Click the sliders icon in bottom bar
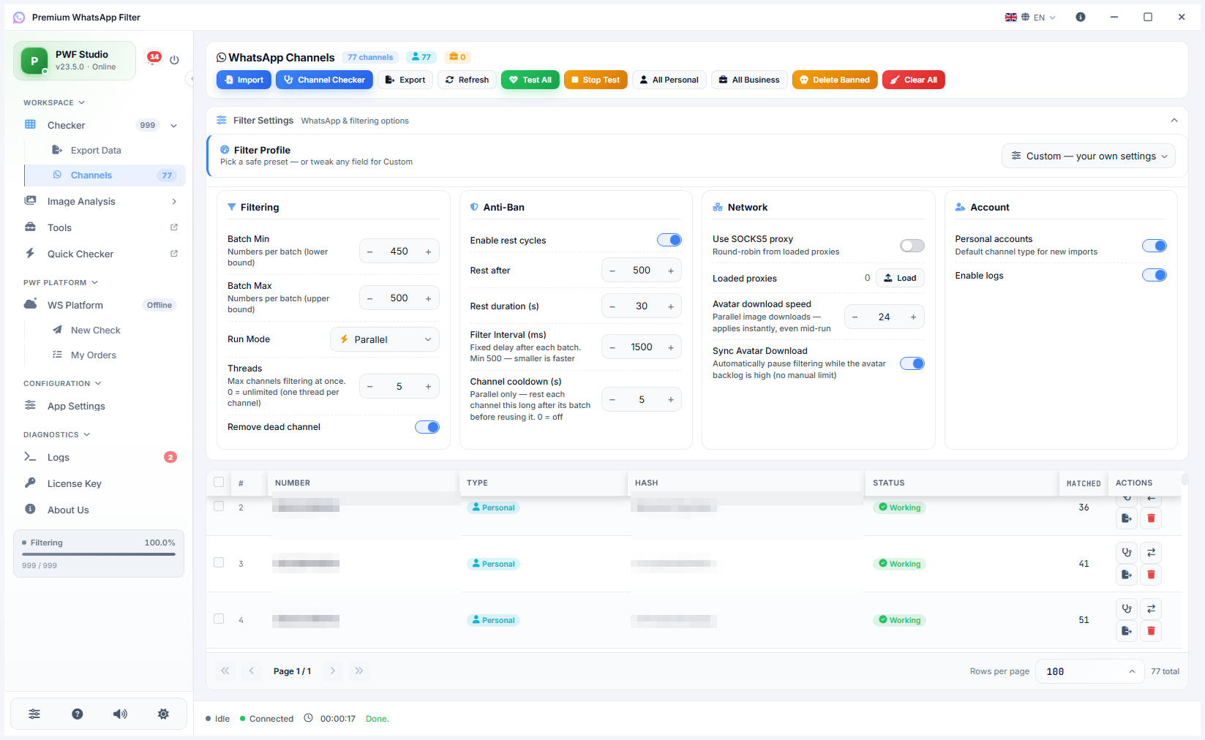 [34, 714]
